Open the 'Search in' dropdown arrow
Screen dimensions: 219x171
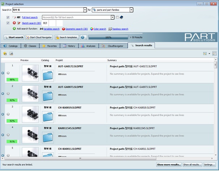tap(85, 10)
